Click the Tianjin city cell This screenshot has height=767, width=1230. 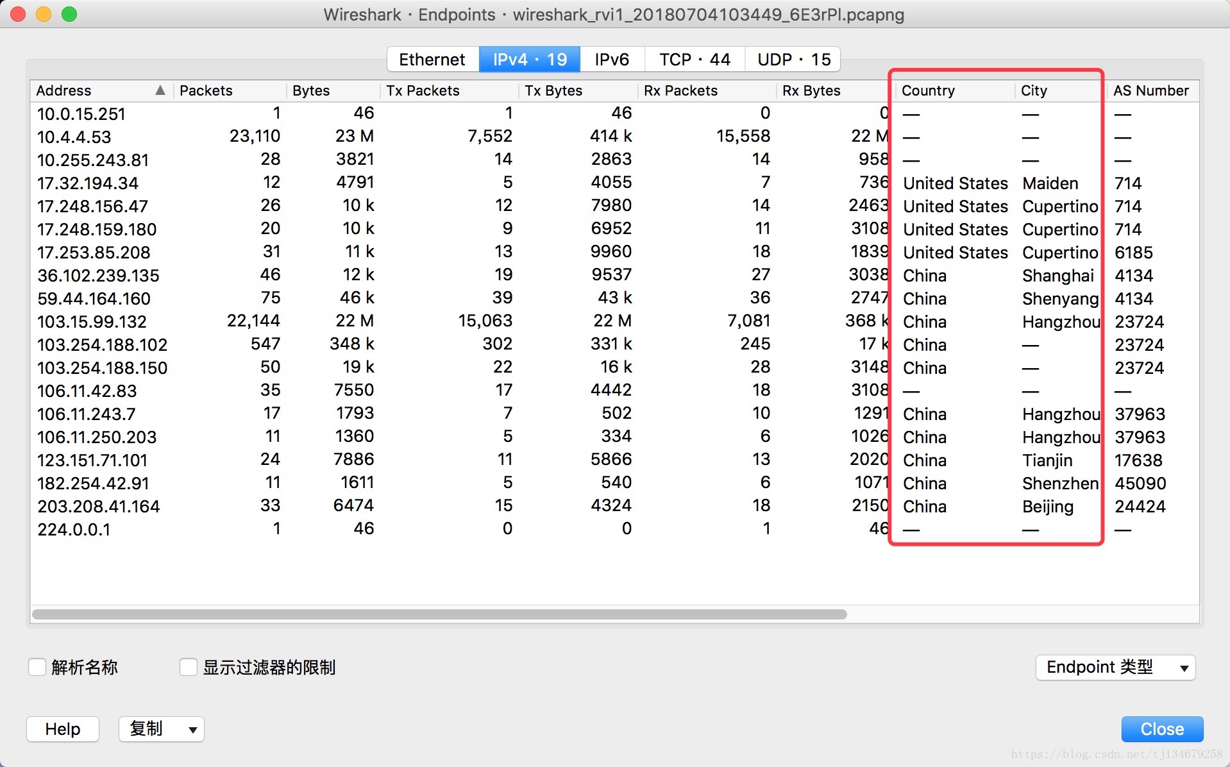point(1047,460)
